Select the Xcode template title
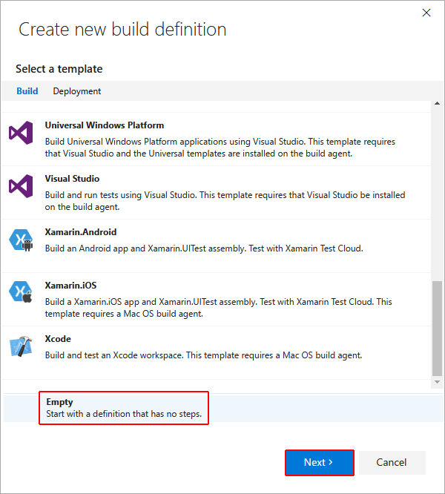 point(58,339)
